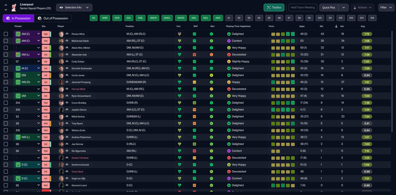Open Alexander Isak's player profile link
This screenshot has width=396, height=195.
coord(79,55)
